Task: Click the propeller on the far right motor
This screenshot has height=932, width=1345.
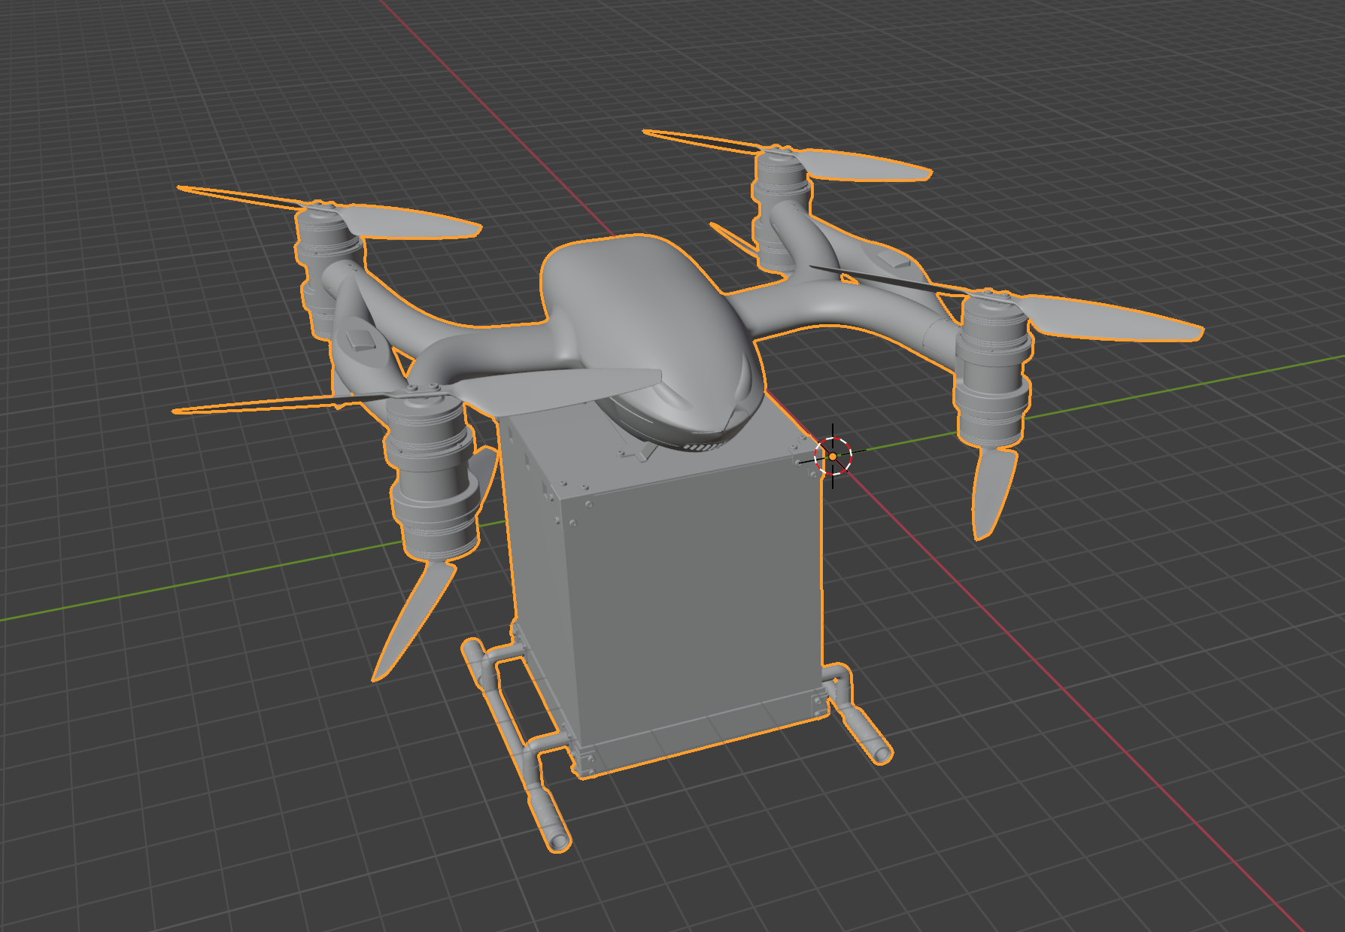Action: tap(786, 154)
